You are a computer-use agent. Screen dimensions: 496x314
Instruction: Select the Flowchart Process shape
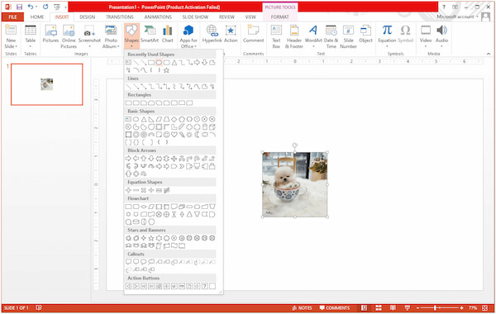point(128,207)
